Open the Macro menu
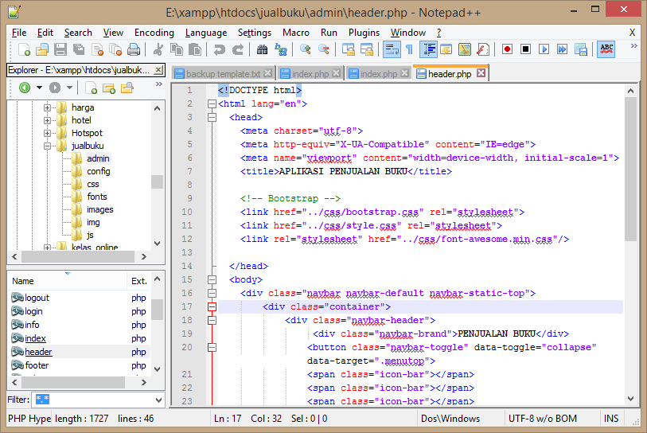 tap(296, 33)
